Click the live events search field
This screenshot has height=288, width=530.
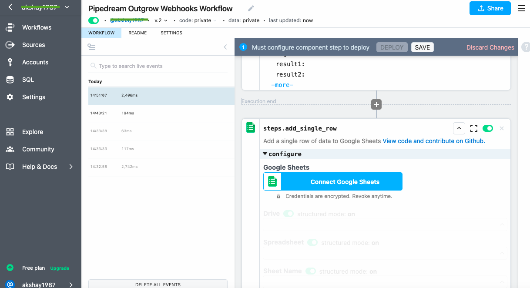tap(158, 66)
